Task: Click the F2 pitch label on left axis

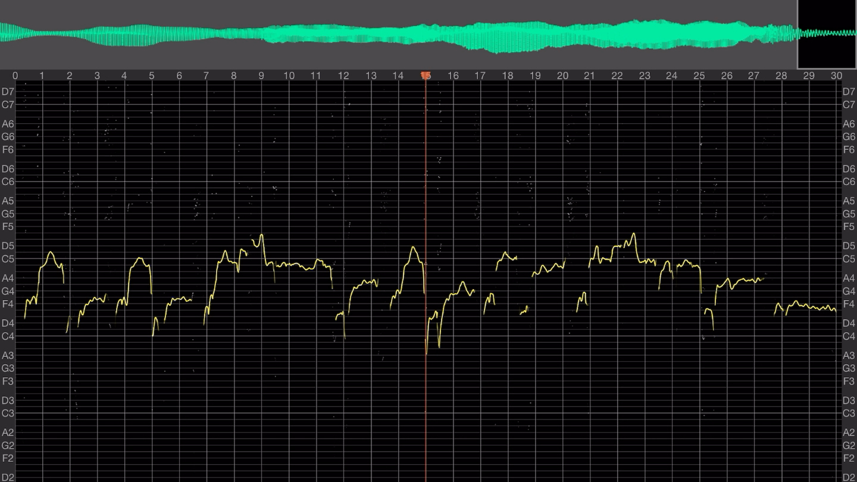Action: (x=8, y=458)
